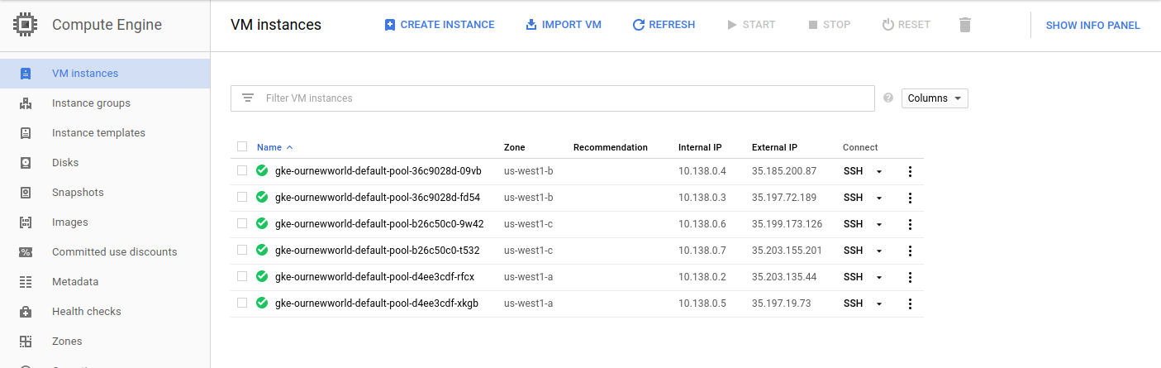This screenshot has width=1161, height=368.
Task: Click the Zones sidebar icon
Action: pos(26,342)
